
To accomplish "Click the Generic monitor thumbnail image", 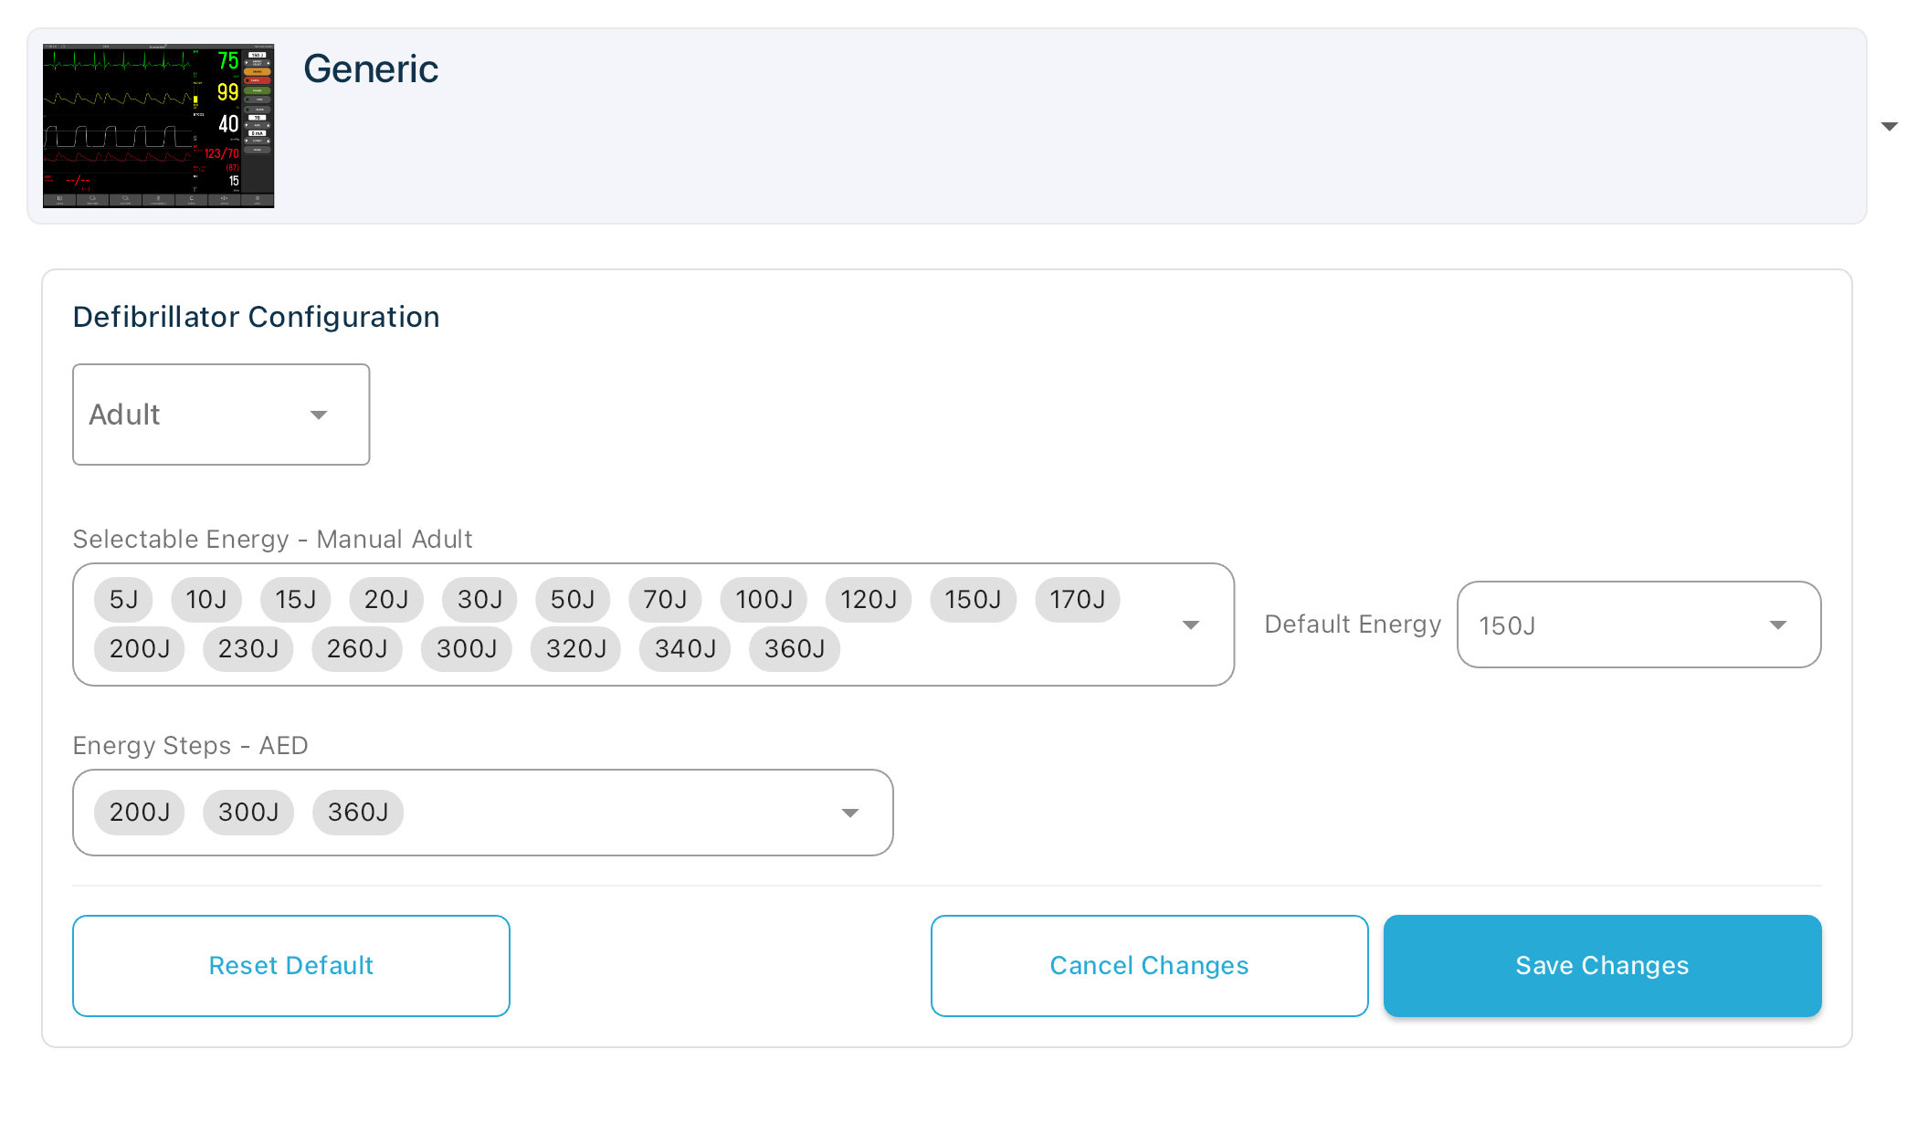I will click(158, 126).
